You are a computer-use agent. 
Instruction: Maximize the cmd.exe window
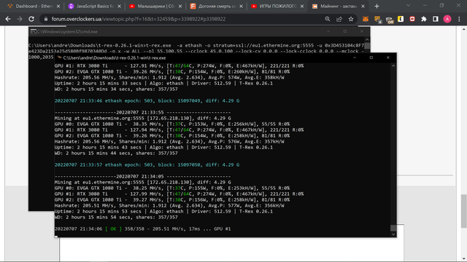tap(345, 31)
